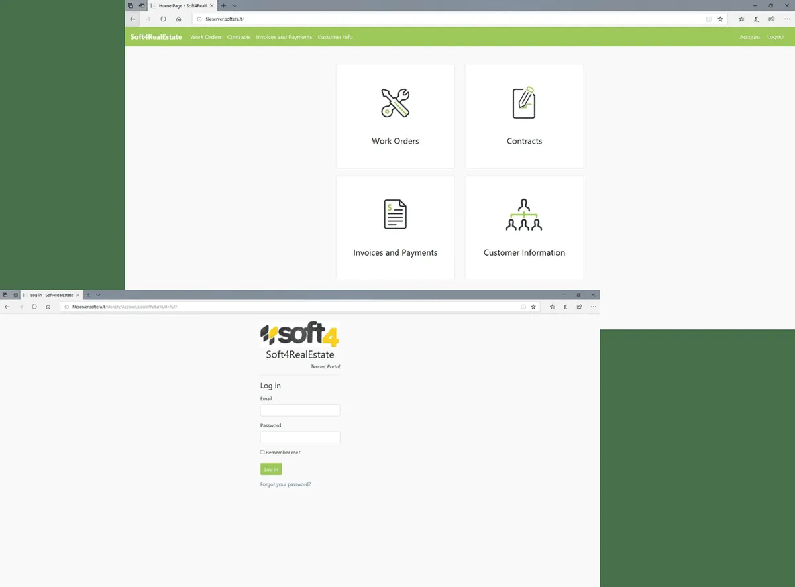
Task: Click the Soft4RealEstate heading on login page
Action: click(300, 354)
